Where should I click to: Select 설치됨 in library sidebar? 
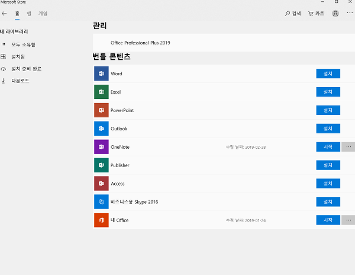(18, 57)
